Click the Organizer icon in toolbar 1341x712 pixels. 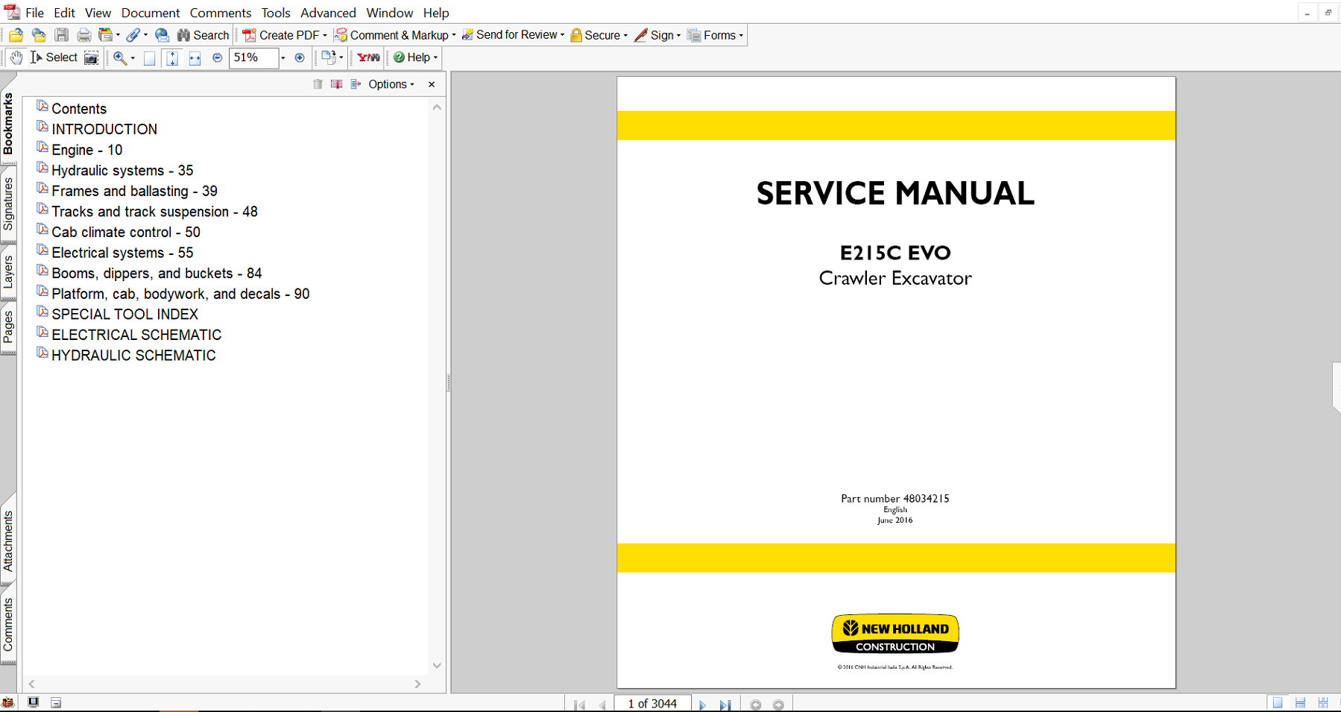point(106,35)
